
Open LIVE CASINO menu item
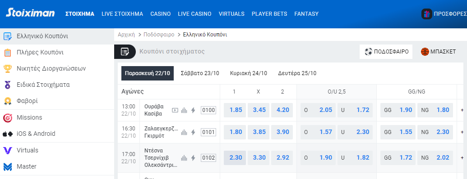coord(195,14)
